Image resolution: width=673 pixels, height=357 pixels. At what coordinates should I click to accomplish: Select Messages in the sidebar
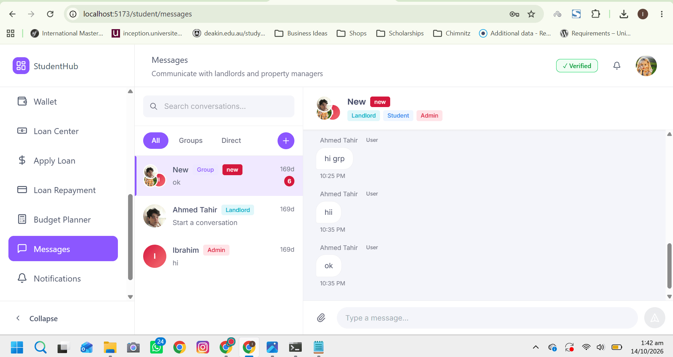tap(63, 249)
